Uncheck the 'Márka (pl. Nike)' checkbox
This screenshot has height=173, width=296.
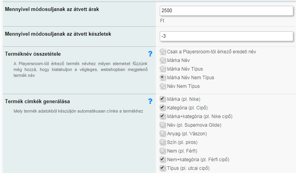point(163,99)
